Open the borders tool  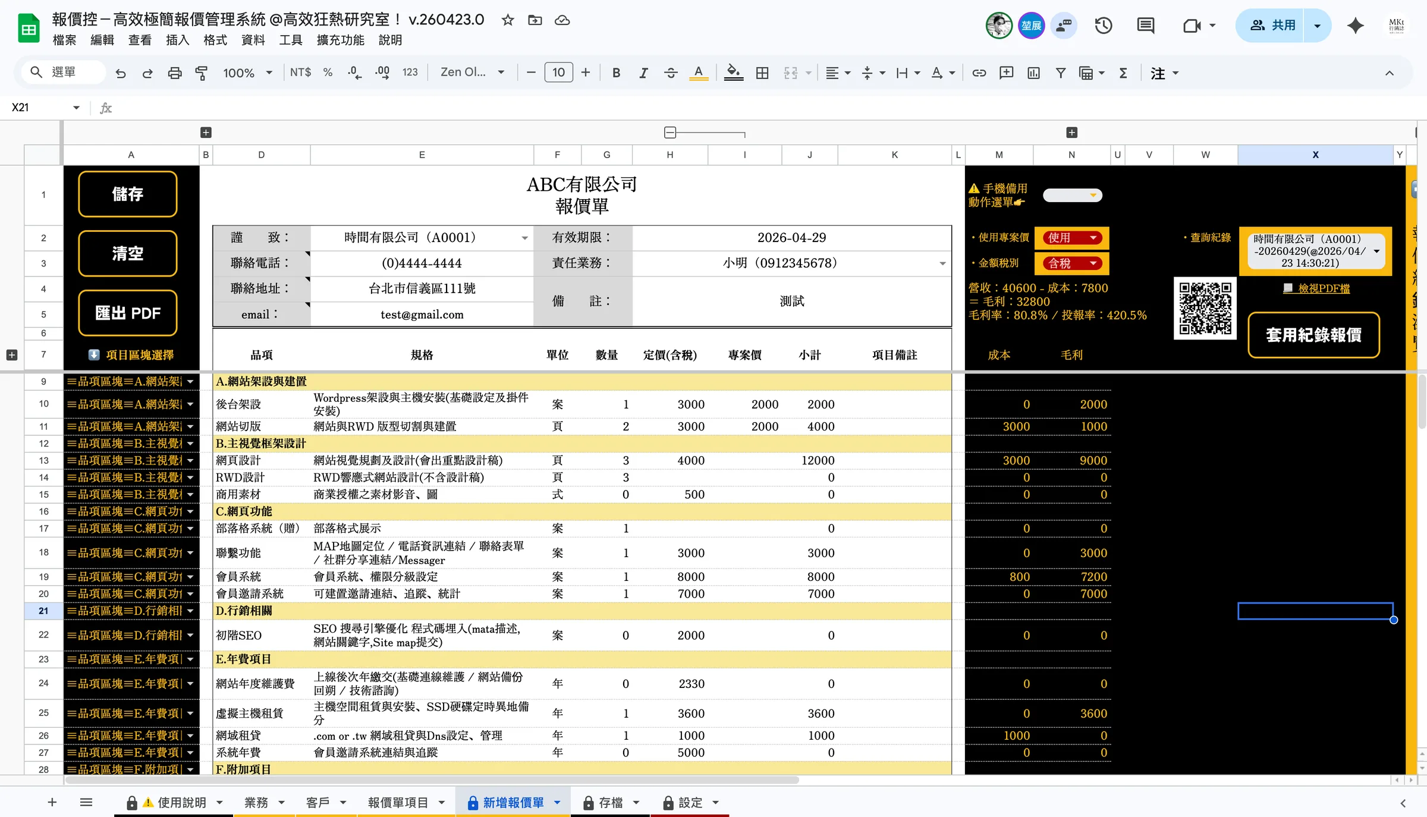pos(762,73)
